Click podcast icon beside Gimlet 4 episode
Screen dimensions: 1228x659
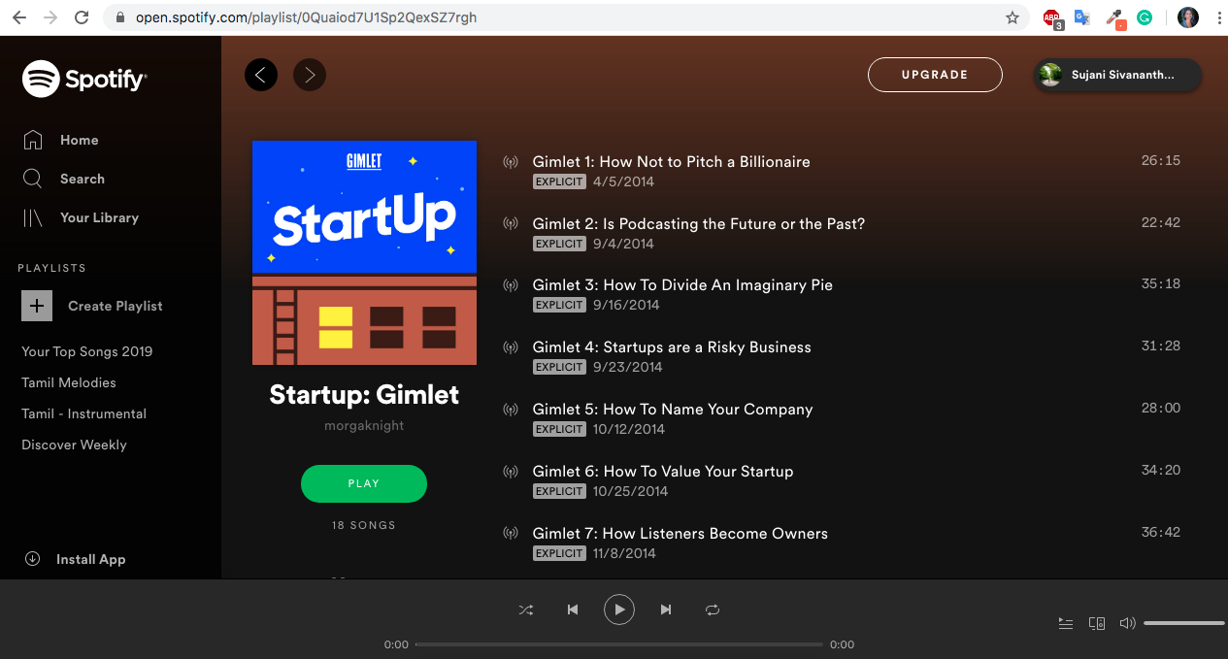(x=511, y=347)
